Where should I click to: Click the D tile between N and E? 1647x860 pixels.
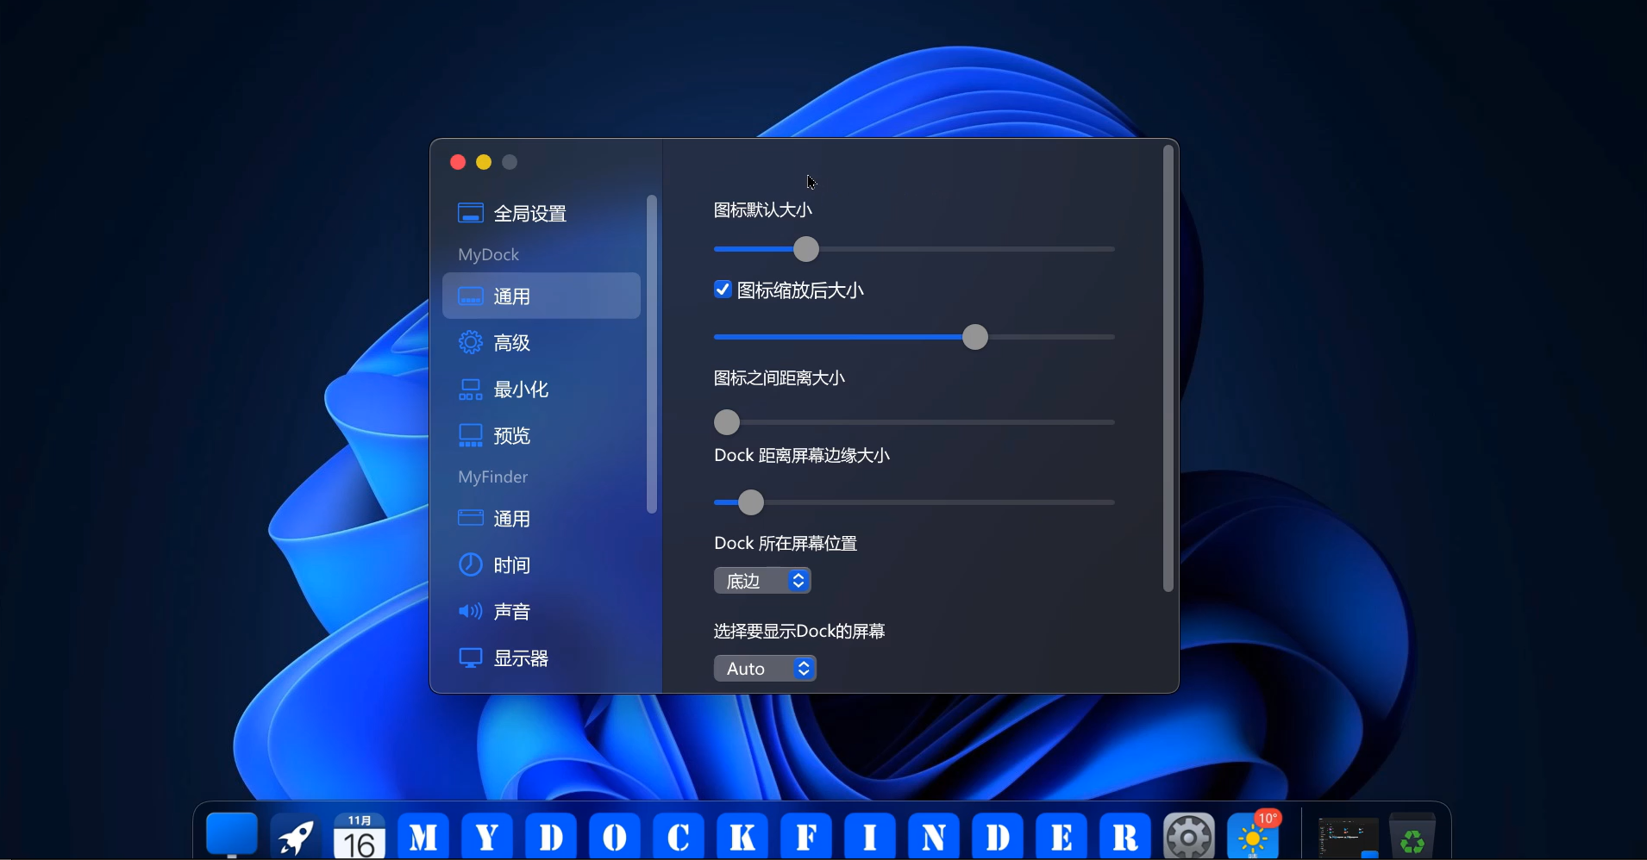(x=998, y=836)
